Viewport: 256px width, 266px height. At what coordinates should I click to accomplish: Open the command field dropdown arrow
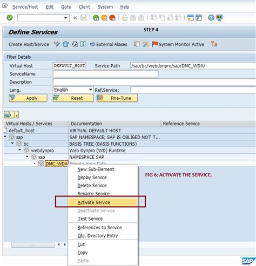66,18
